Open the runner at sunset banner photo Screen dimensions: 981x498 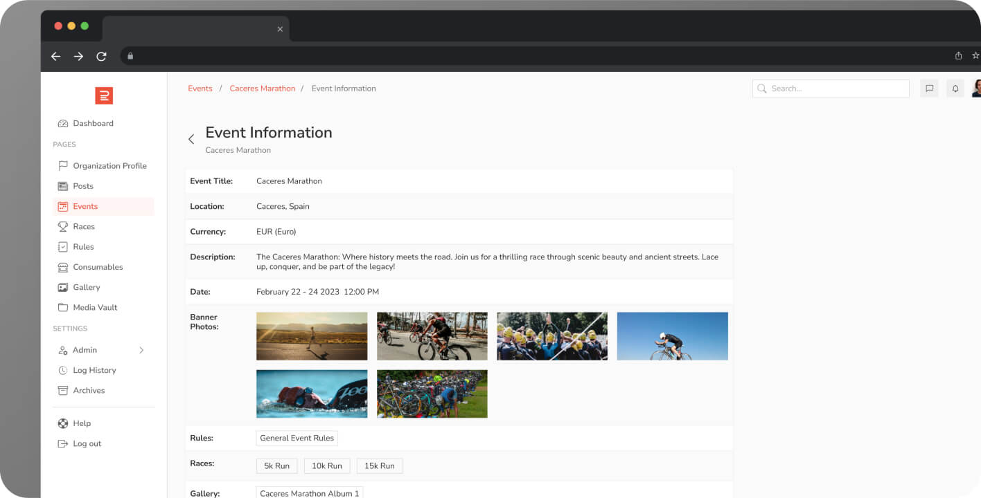(x=312, y=336)
